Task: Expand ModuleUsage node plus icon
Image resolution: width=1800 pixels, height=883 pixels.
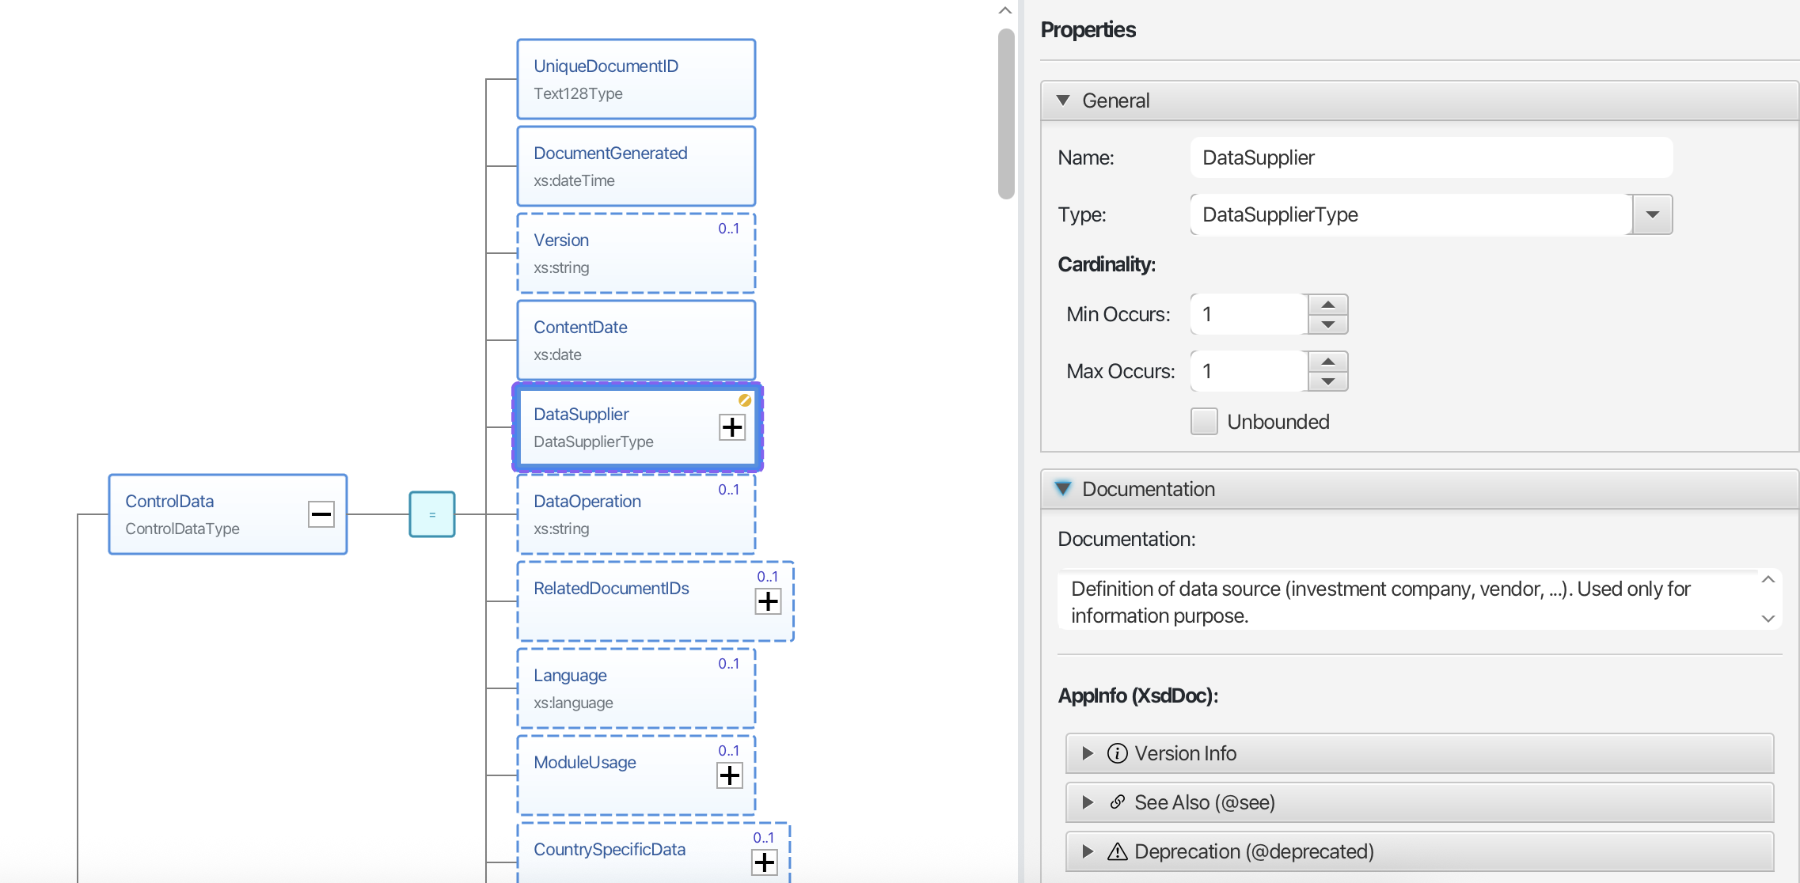Action: pos(730,775)
